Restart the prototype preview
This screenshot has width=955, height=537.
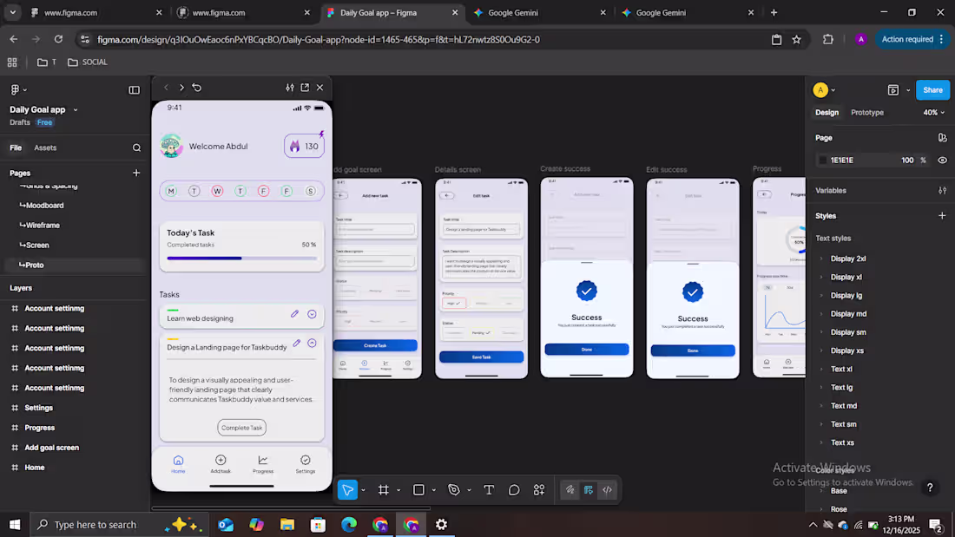(197, 88)
